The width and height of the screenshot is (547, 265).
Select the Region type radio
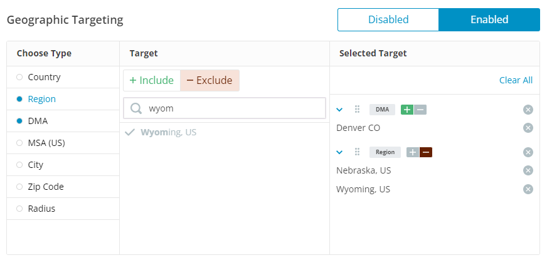point(19,99)
